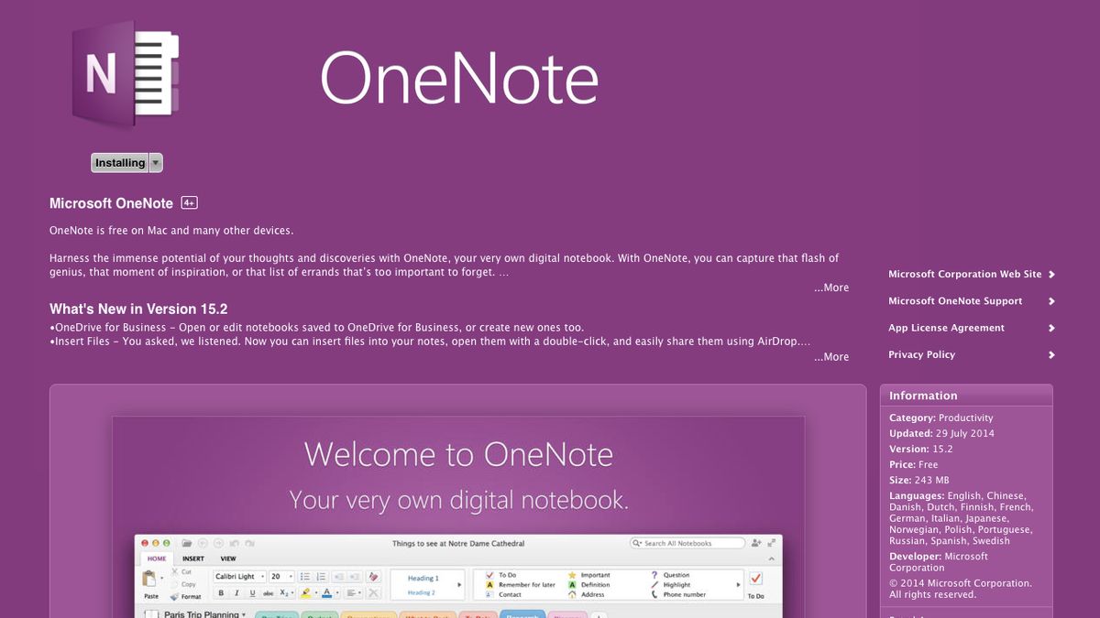Select the Address house tag

click(x=585, y=594)
